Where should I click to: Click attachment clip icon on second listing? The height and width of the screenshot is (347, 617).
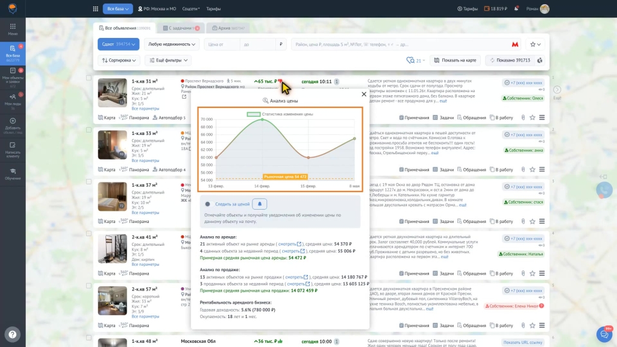[x=523, y=169]
